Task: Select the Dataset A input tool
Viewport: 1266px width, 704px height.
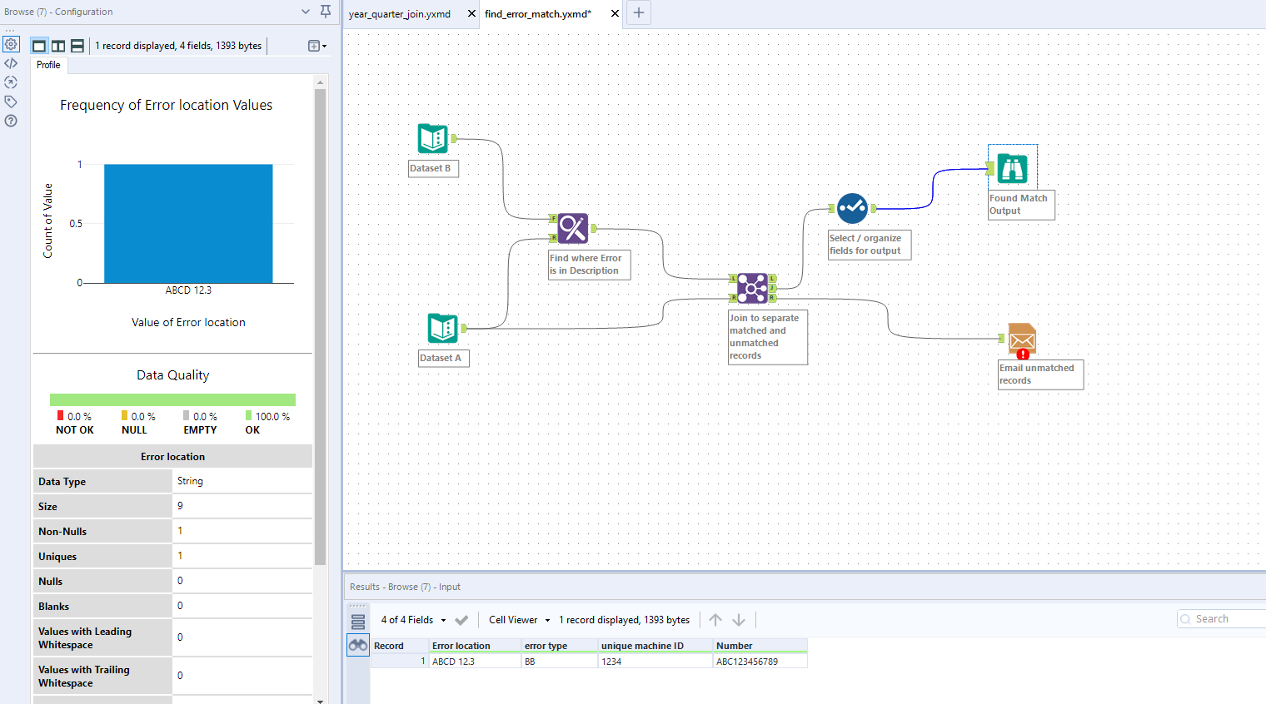Action: point(442,328)
